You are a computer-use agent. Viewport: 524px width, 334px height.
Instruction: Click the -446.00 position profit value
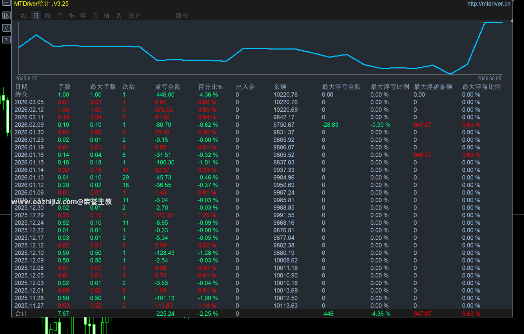click(165, 95)
